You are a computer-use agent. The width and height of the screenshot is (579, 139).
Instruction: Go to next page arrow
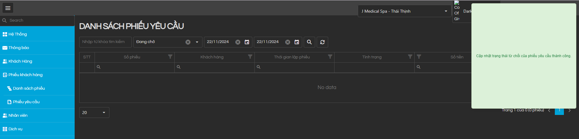pos(570,110)
